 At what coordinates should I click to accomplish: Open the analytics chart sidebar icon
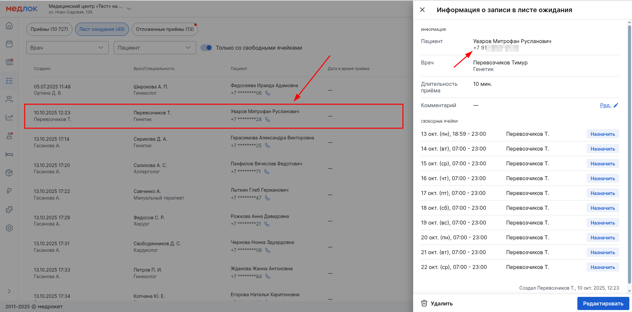(9, 117)
